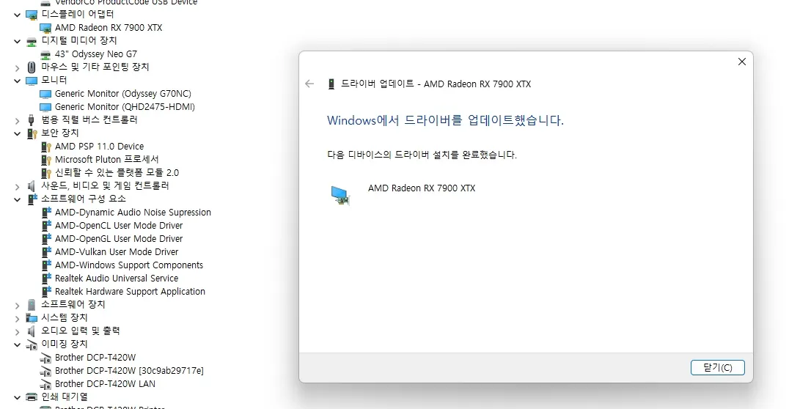Click the dialog heading Windows에서 드라이버를 업데이트했습니다
The image size is (811, 409).
(x=445, y=120)
